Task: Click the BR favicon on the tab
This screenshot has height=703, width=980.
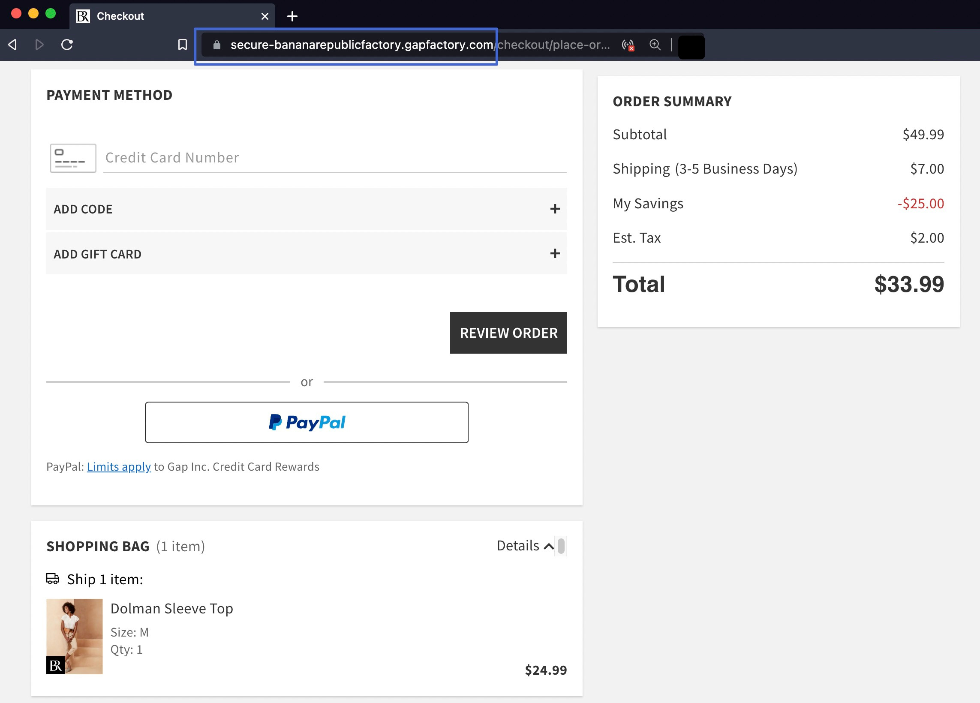Action: pyautogui.click(x=84, y=16)
